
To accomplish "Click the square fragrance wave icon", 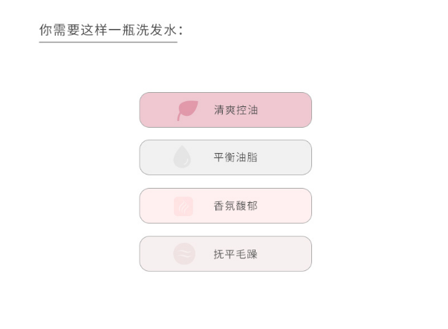I will tap(184, 206).
